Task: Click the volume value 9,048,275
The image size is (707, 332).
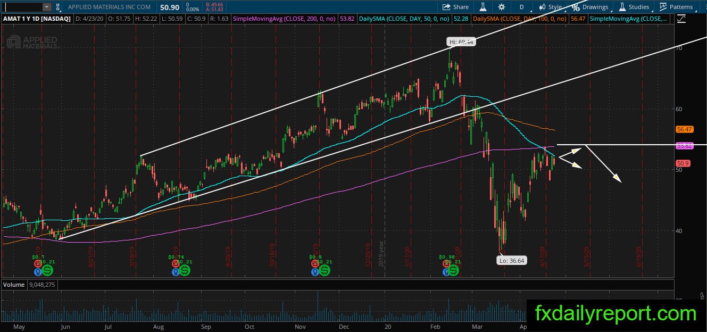Action: click(43, 285)
